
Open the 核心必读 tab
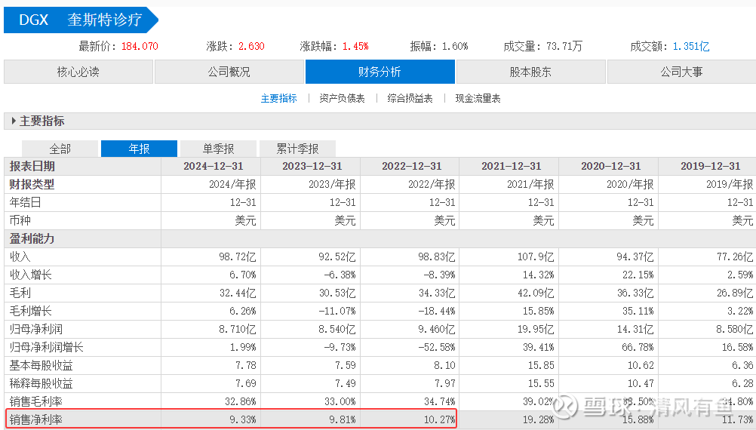[78, 72]
